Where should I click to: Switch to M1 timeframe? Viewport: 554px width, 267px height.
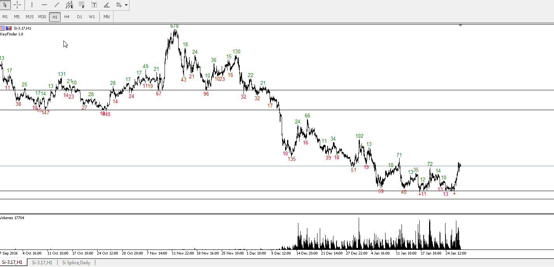pyautogui.click(x=5, y=17)
